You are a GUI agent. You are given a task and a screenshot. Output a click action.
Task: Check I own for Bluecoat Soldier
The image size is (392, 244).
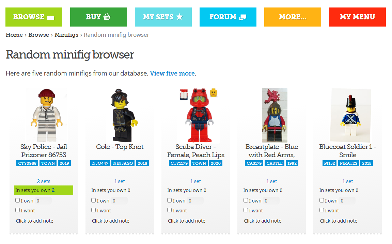(322, 200)
